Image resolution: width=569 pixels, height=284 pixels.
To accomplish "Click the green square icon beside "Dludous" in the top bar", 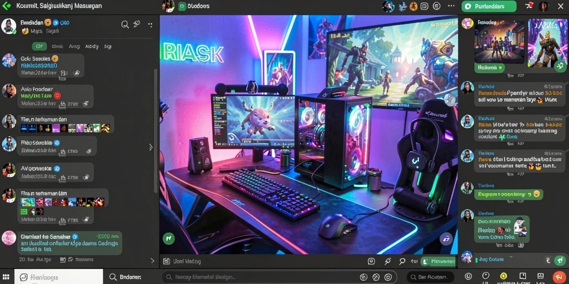I will click(182, 6).
